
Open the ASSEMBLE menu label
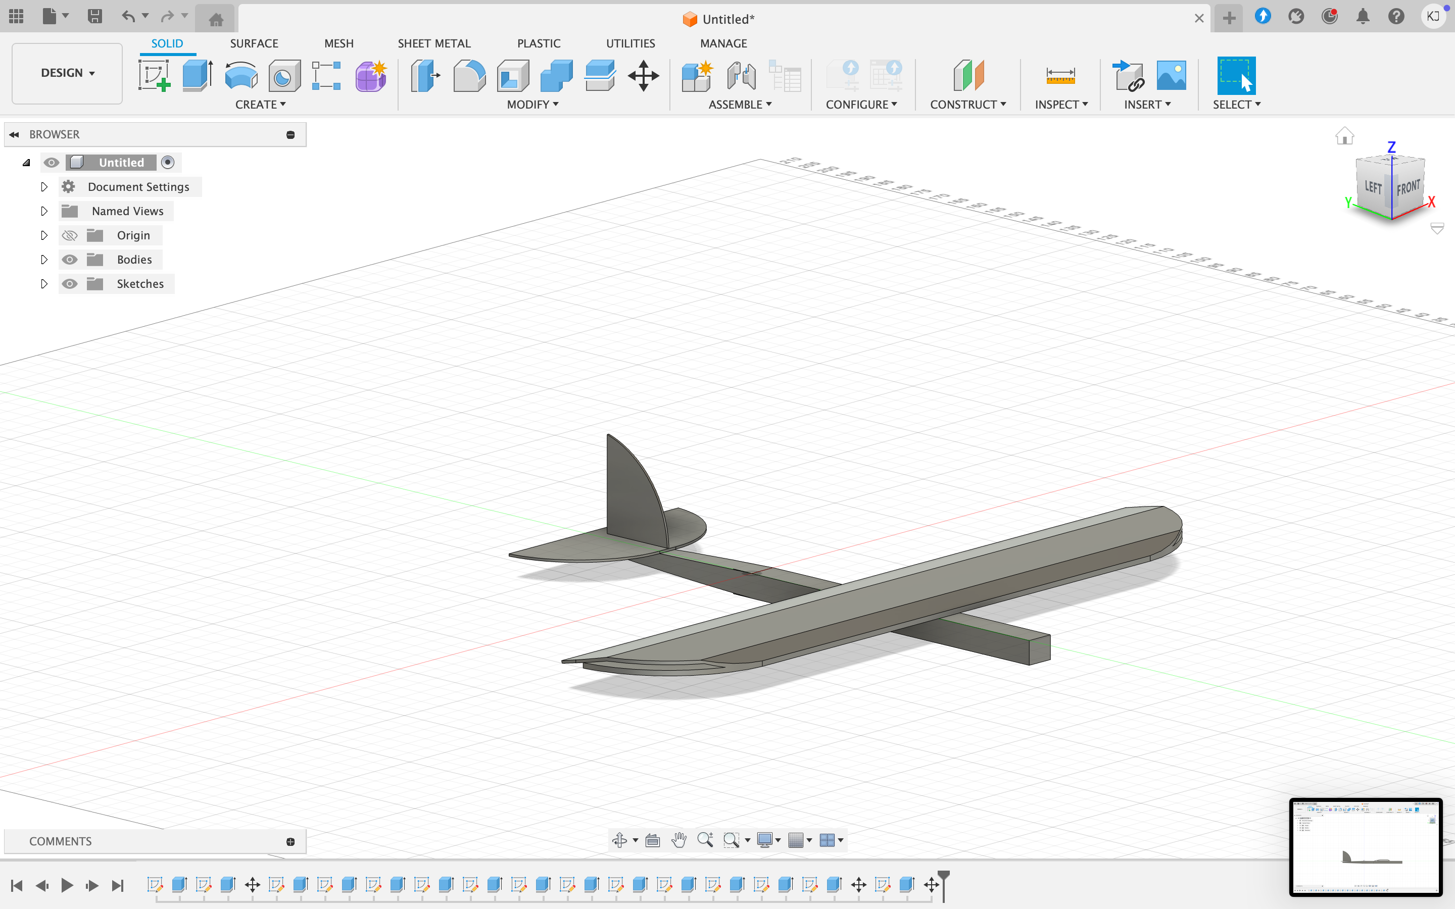click(x=740, y=105)
